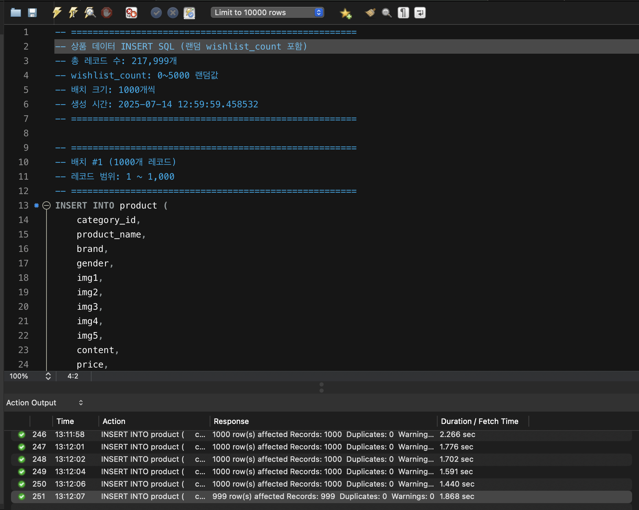Select output row 246
The height and width of the screenshot is (510, 639).
(322, 434)
